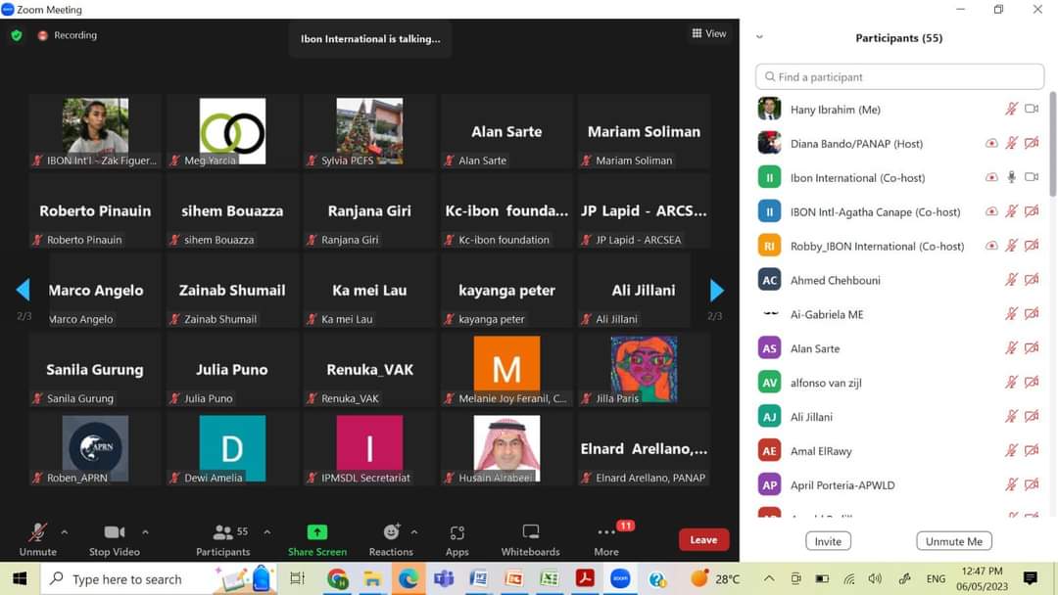Select Ali Jillani in participants list
The width and height of the screenshot is (1058, 595).
click(x=899, y=417)
